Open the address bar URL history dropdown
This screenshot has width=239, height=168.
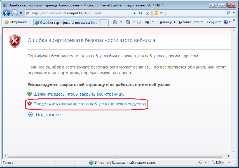(134, 13)
